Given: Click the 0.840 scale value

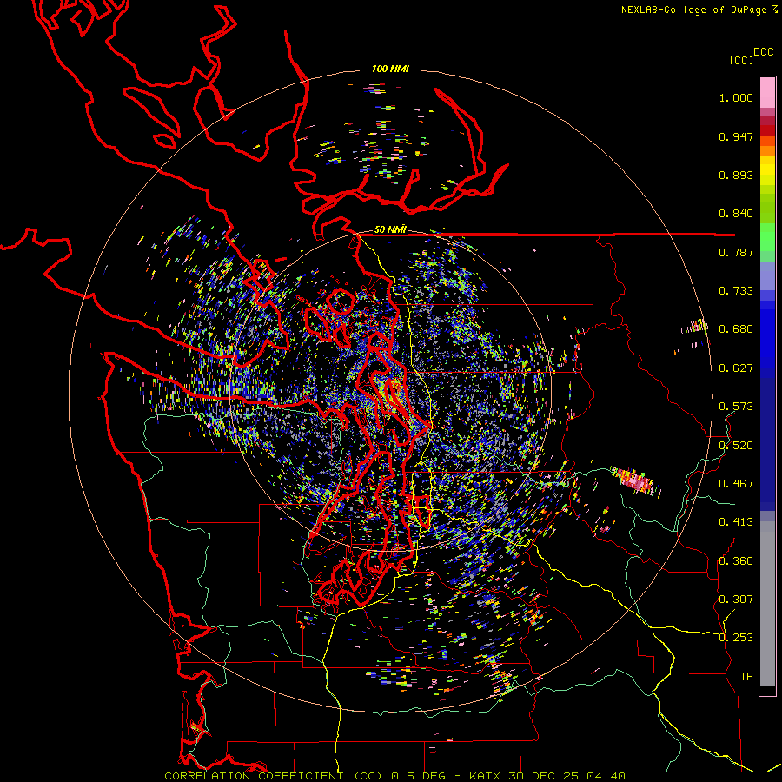Looking at the screenshot, I should [x=736, y=214].
